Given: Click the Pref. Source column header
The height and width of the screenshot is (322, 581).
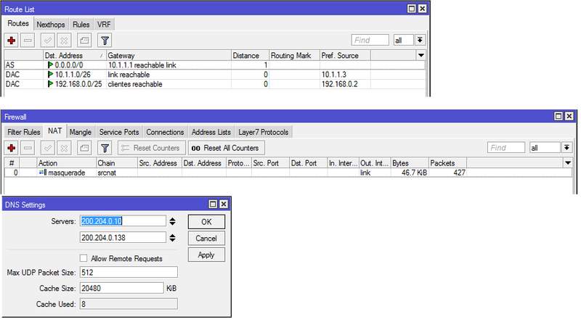Looking at the screenshot, I should coord(345,56).
